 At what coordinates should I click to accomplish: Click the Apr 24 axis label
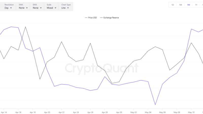point(76,112)
